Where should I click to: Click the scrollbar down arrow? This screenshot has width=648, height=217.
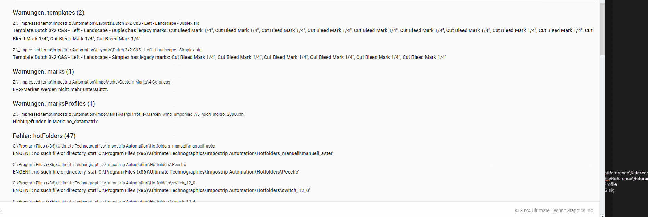[x=602, y=215]
